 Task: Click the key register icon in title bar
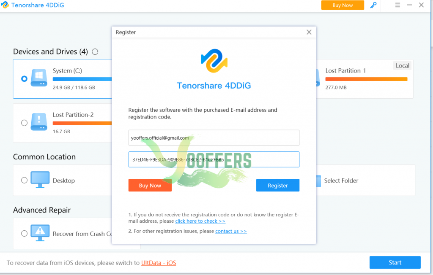pyautogui.click(x=373, y=5)
